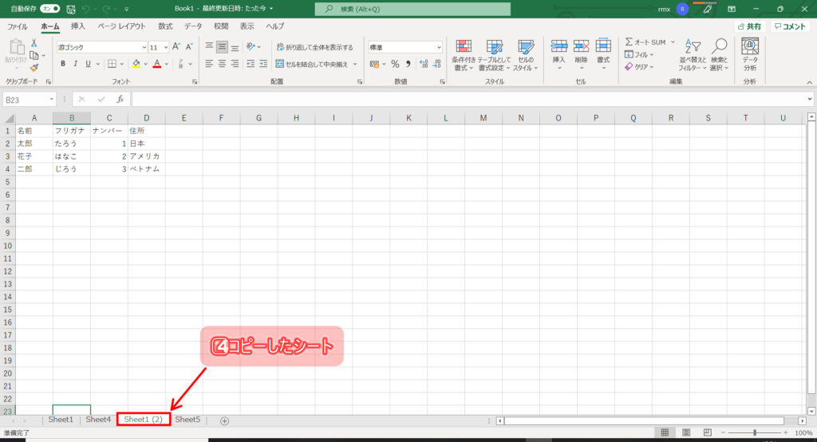The image size is (817, 442).
Task: Open the number format dropdown (標準)
Action: (x=439, y=47)
